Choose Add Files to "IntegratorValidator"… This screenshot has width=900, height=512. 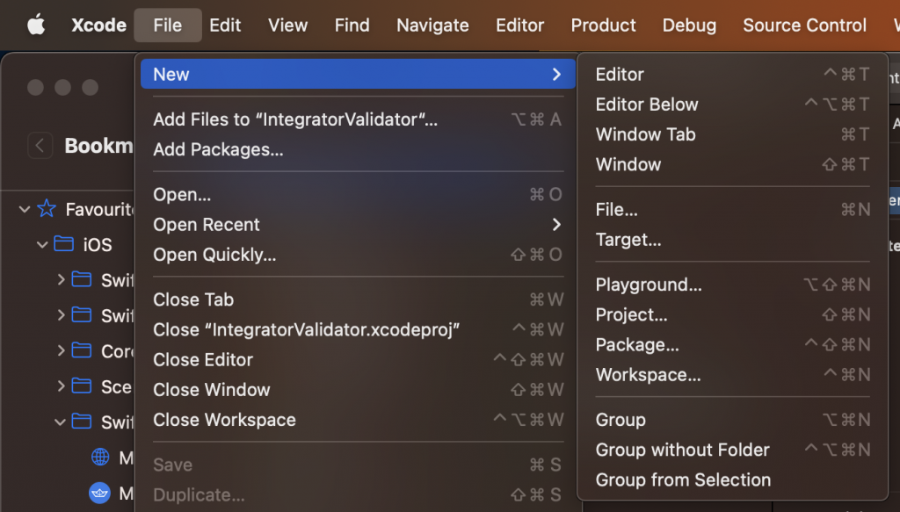359,119
